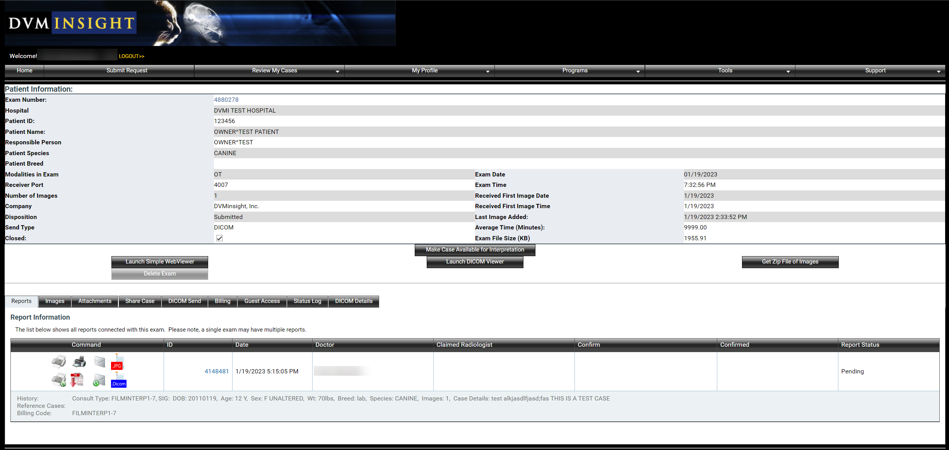Click the LOGOUT link
Viewport: 949px width, 450px height.
(131, 56)
